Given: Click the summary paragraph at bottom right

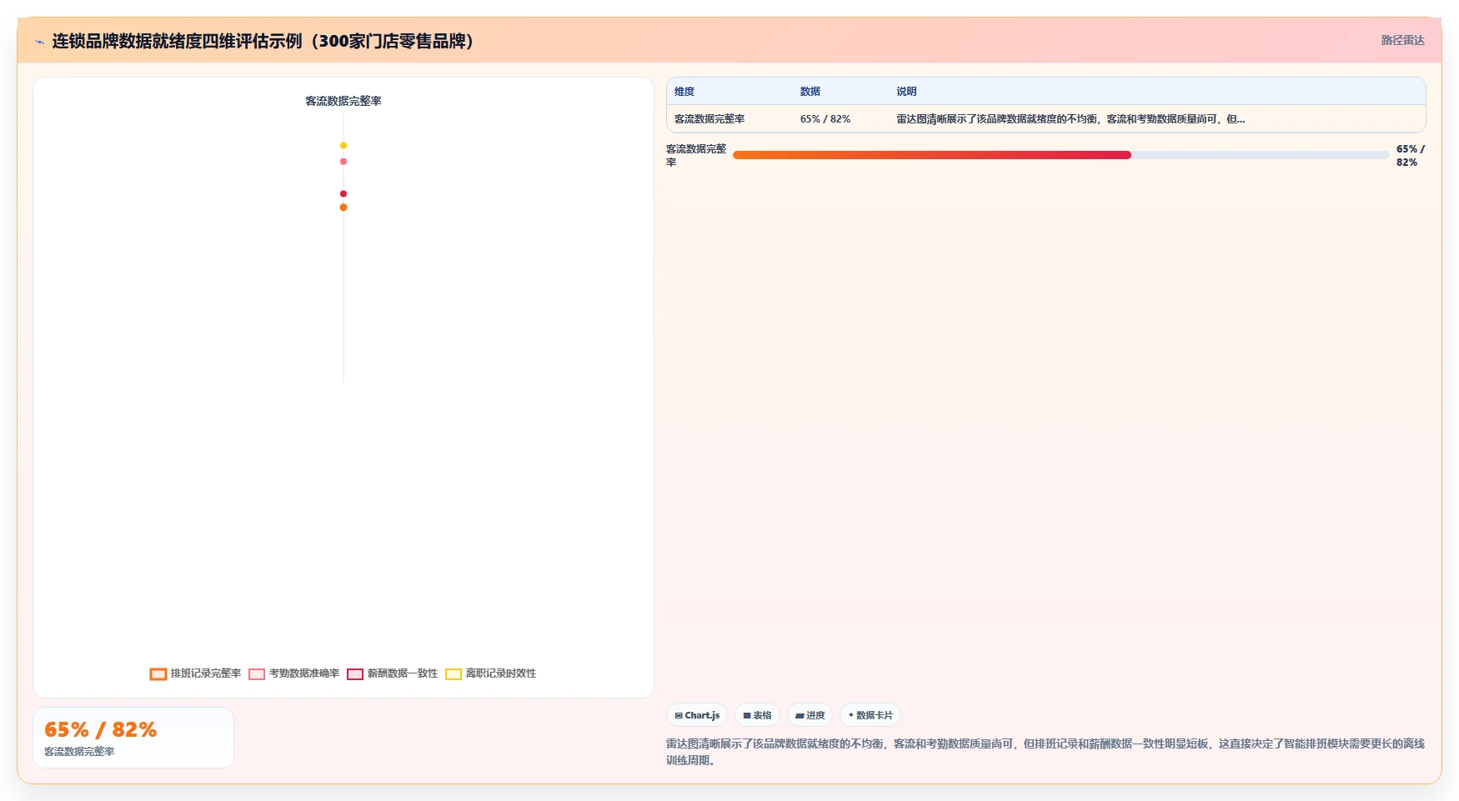Looking at the screenshot, I should pos(1045,752).
